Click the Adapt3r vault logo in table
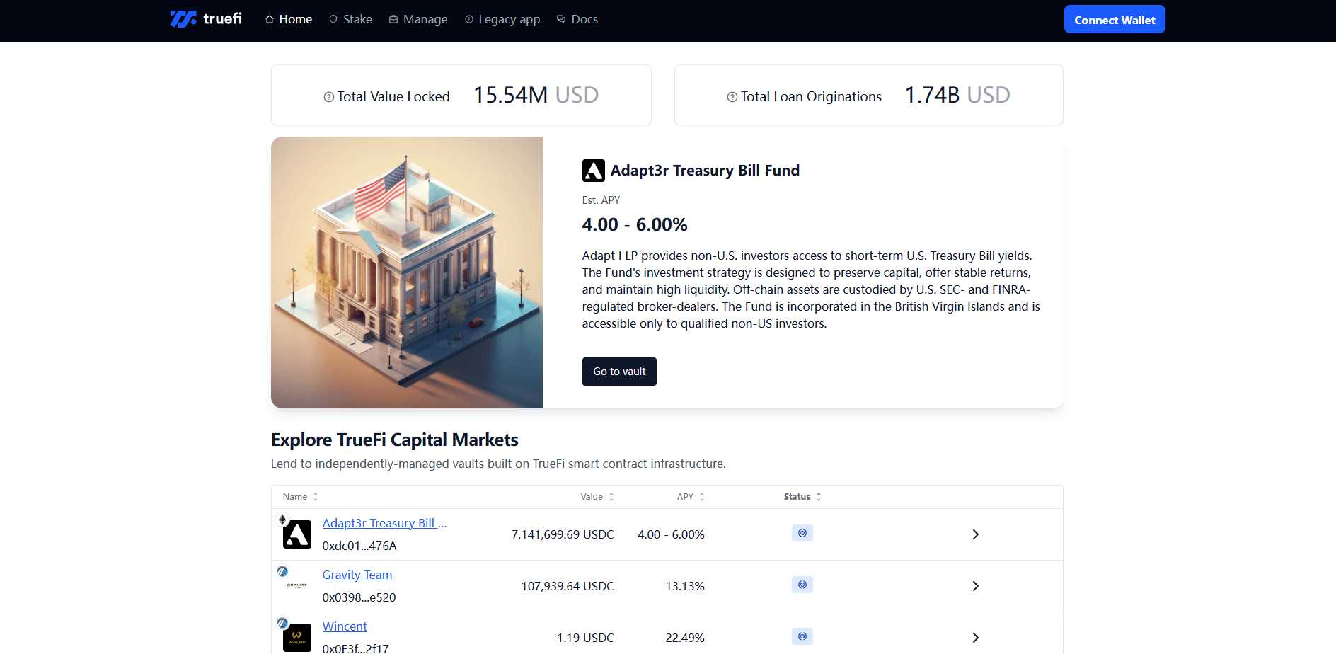Viewport: 1336px width, 654px height. pos(296,534)
